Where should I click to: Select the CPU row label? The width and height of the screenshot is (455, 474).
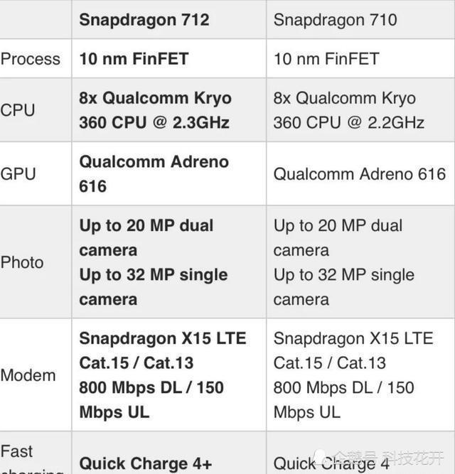point(18,110)
